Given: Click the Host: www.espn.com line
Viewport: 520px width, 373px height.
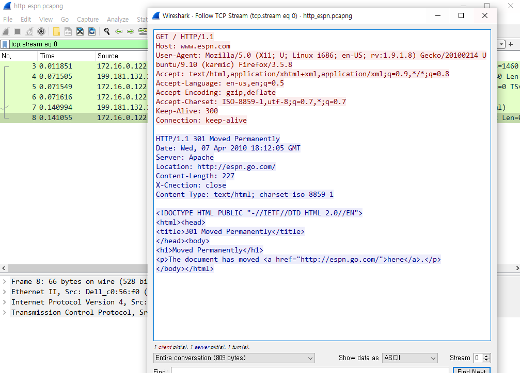Looking at the screenshot, I should click(x=193, y=46).
